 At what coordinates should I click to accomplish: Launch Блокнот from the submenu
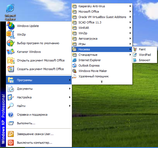pyautogui.click(x=145, y=60)
